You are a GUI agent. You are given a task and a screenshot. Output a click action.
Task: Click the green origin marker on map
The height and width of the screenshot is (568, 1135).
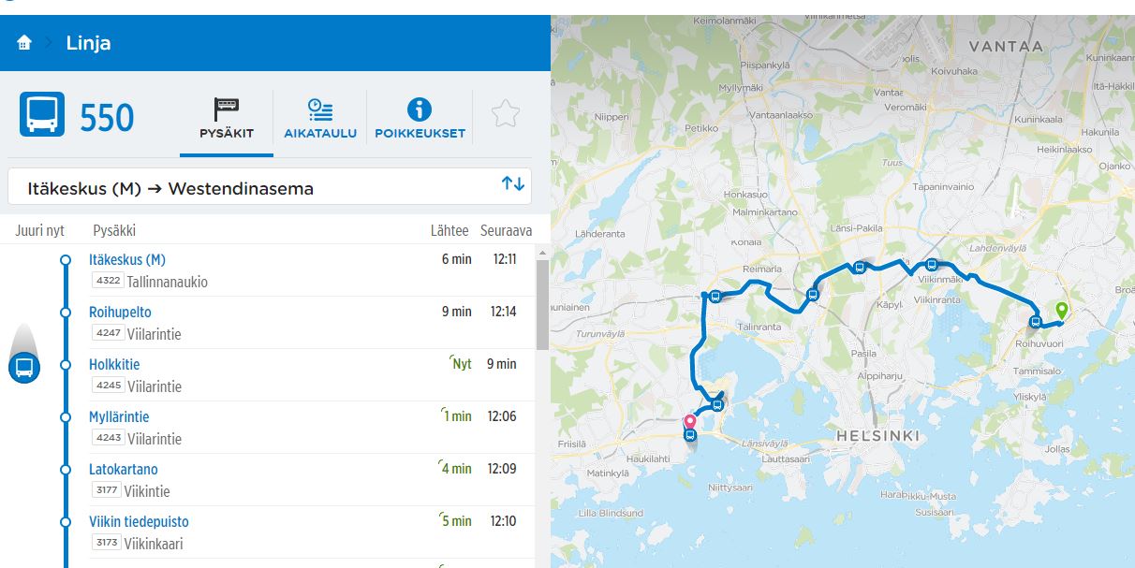click(x=1061, y=310)
